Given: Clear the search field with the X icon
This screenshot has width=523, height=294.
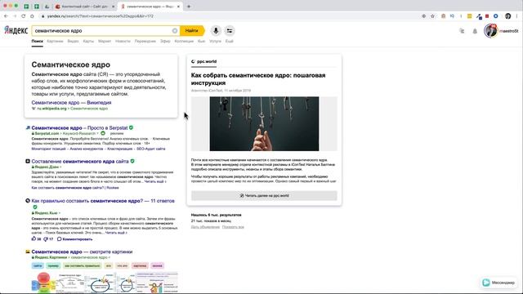Looking at the screenshot, I should [x=175, y=31].
